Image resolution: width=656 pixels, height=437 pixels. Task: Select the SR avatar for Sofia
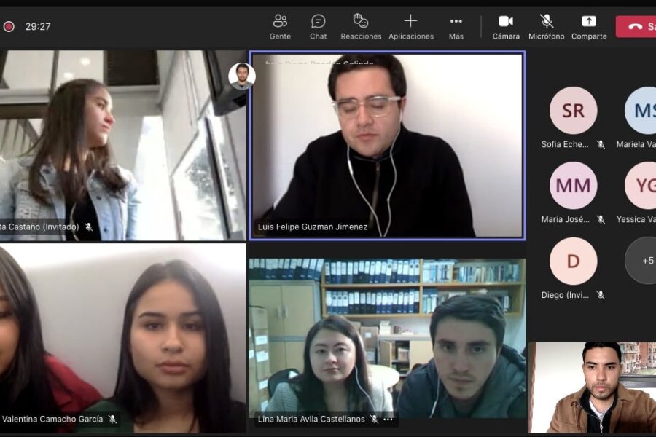coord(573,111)
